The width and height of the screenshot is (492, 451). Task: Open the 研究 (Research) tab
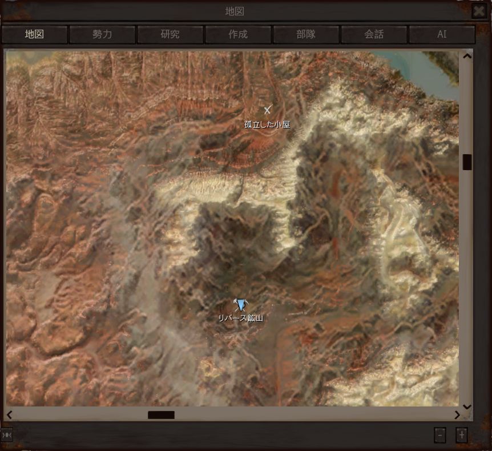tap(170, 34)
